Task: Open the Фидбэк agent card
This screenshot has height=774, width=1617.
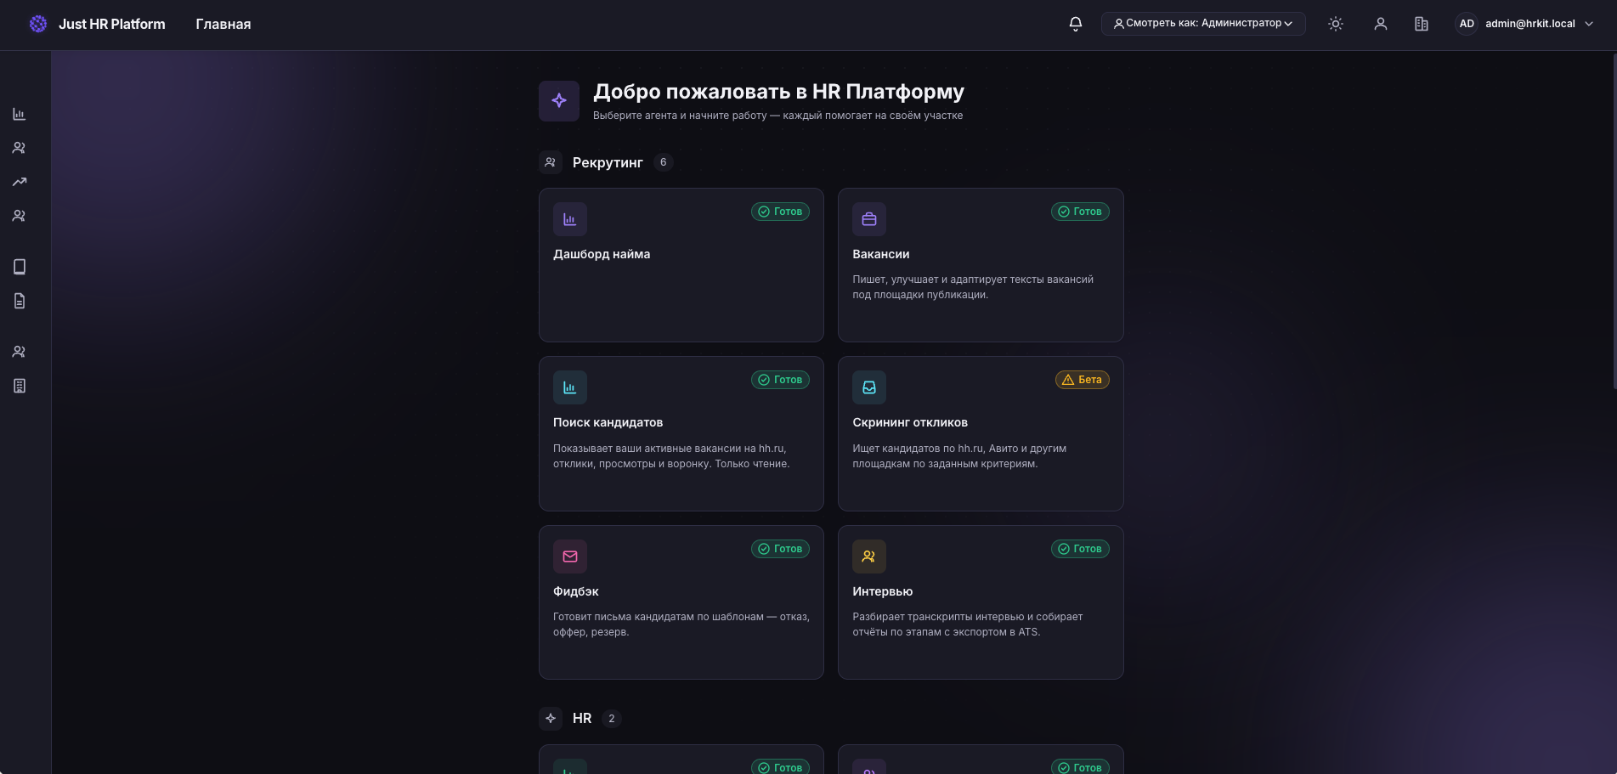Action: [x=681, y=602]
